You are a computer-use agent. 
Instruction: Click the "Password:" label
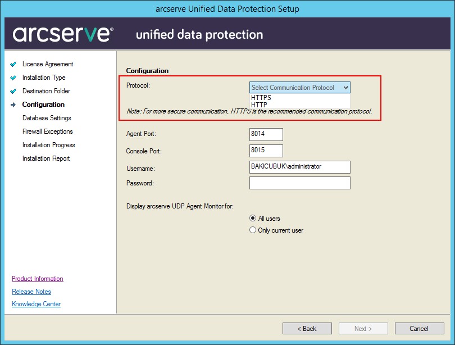click(140, 183)
